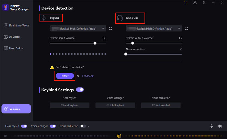
Task: Click the headphones icon next to Output
Action: pos(120,18)
